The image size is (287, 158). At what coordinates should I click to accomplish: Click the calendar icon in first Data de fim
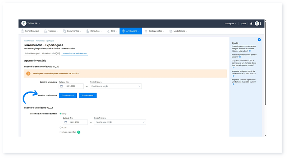coord(62,86)
